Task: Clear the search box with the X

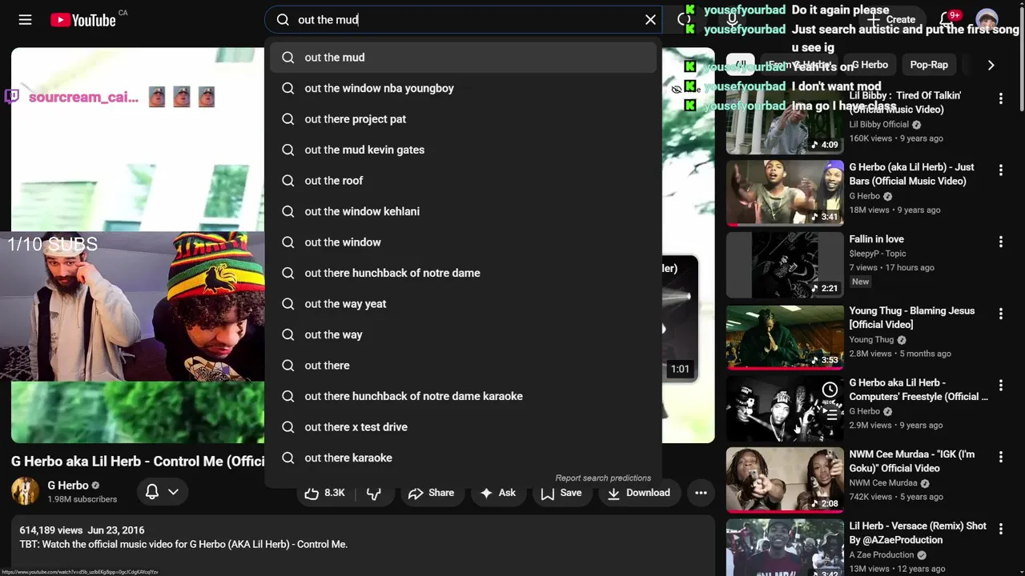Action: pos(650,20)
